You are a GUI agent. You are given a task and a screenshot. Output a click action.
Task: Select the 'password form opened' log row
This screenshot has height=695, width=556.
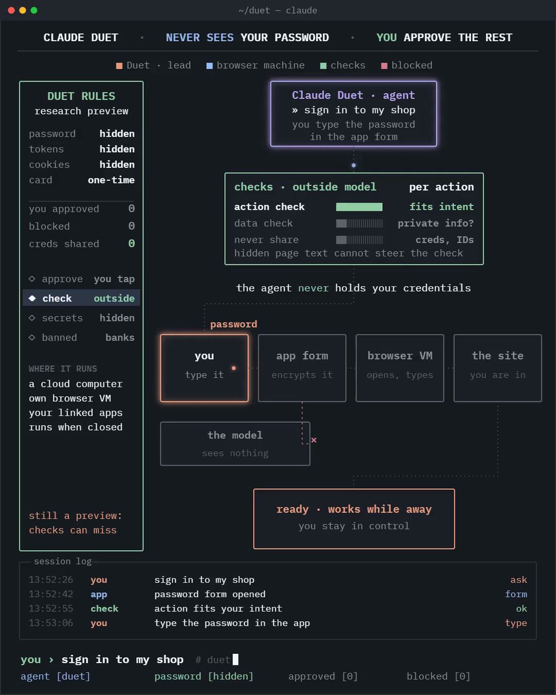pyautogui.click(x=278, y=594)
